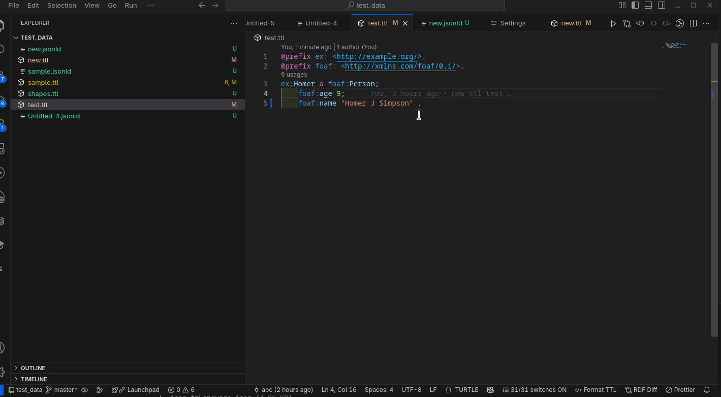This screenshot has width=721, height=397.
Task: Follow the http://example.org/ prefix link
Action: 377,56
